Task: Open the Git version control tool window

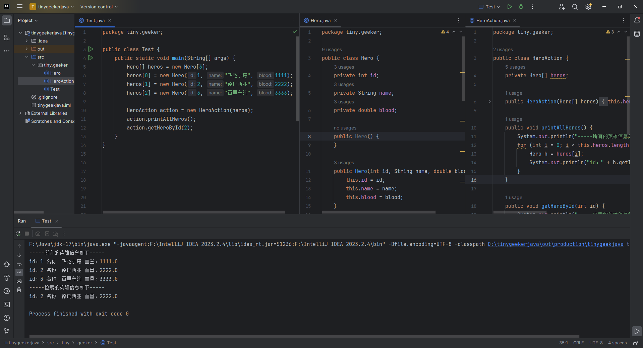Action: tap(7, 331)
